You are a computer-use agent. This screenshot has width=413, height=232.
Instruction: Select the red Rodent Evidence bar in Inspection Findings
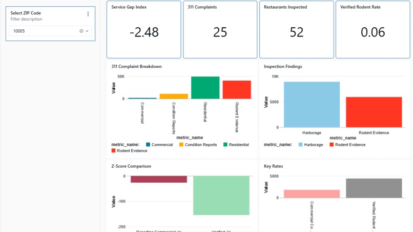tap(374, 112)
